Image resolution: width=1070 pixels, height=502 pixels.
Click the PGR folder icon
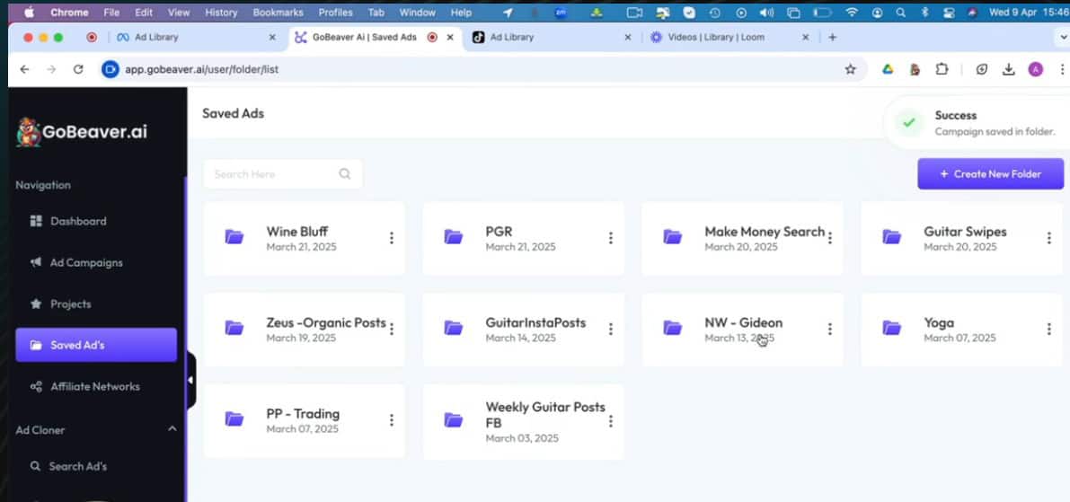point(453,237)
